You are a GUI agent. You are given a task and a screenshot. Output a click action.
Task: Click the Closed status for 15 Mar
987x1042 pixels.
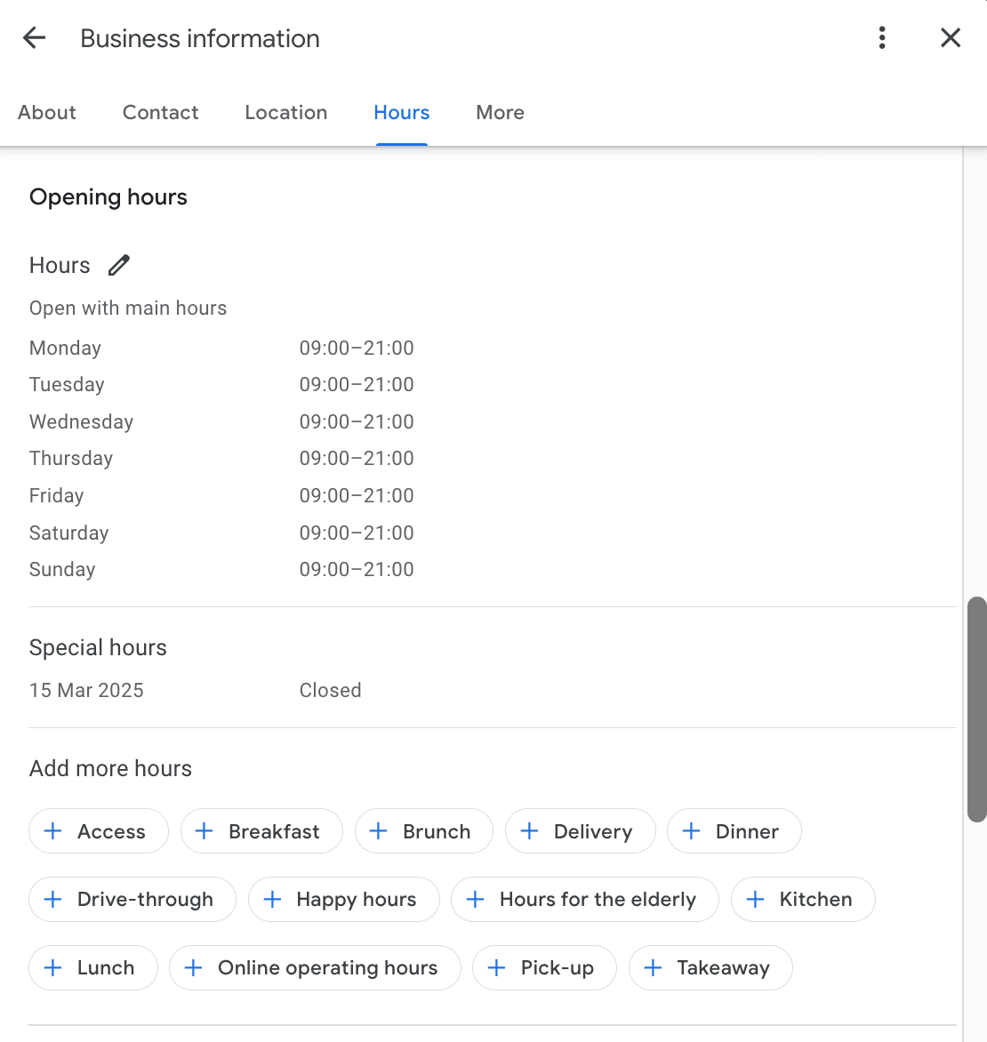[x=330, y=690]
